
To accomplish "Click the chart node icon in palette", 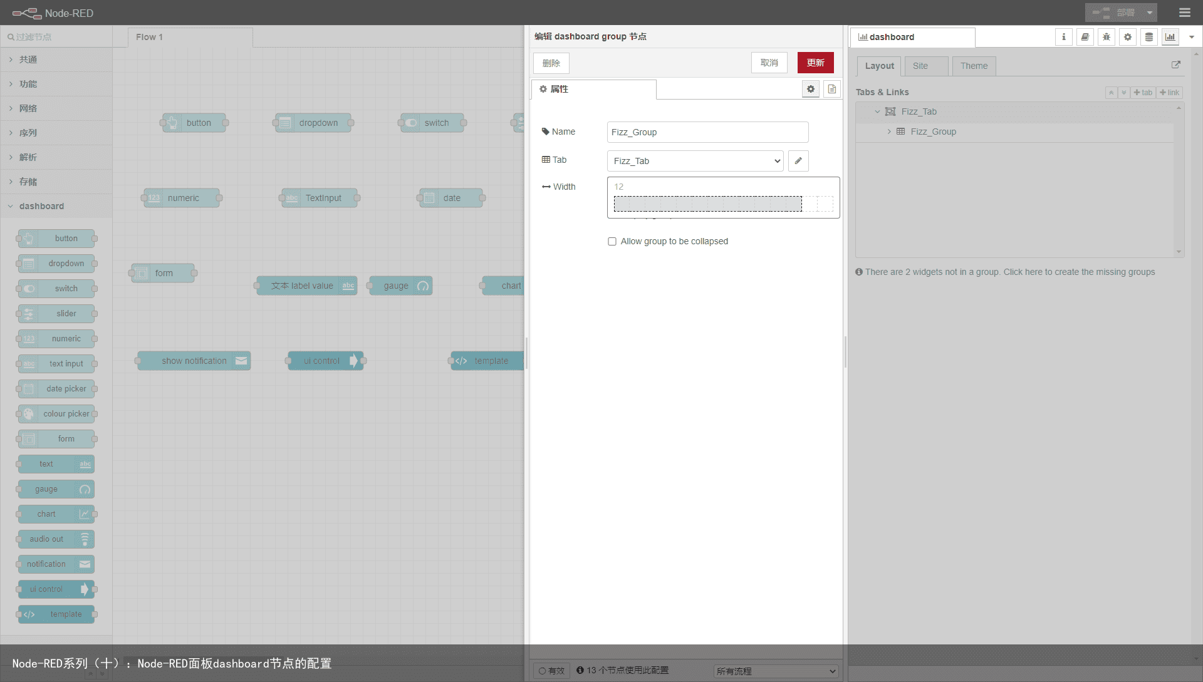I will pyautogui.click(x=85, y=514).
